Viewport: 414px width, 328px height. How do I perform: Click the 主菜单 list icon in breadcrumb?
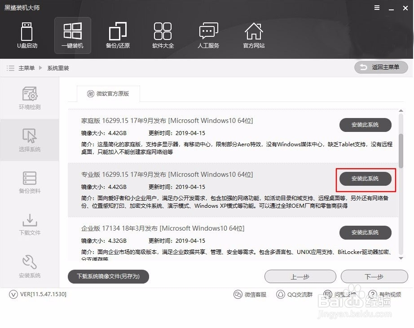click(10, 68)
